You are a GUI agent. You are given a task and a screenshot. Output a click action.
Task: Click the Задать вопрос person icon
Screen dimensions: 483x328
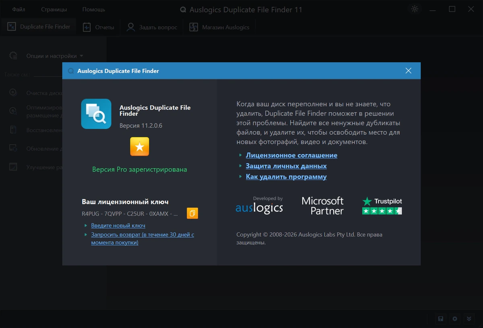pyautogui.click(x=131, y=27)
